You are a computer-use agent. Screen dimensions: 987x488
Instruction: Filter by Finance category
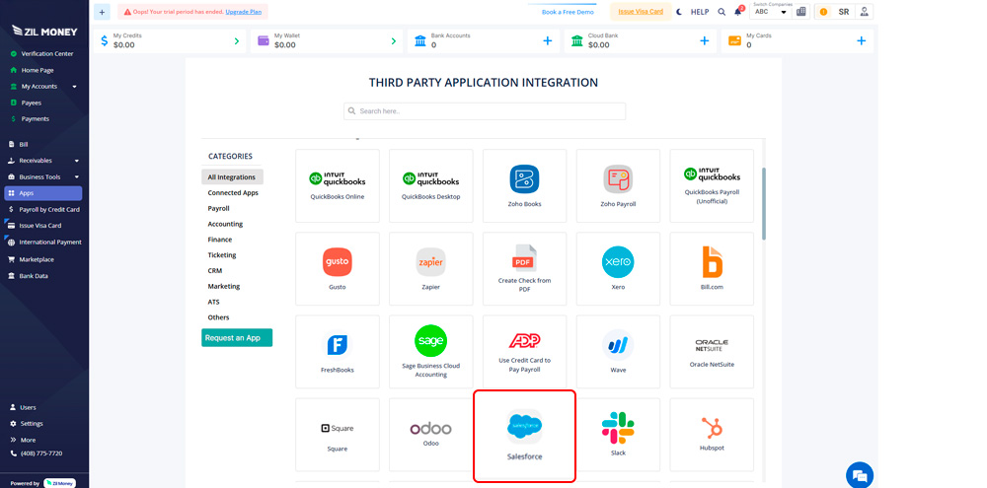pyautogui.click(x=220, y=239)
